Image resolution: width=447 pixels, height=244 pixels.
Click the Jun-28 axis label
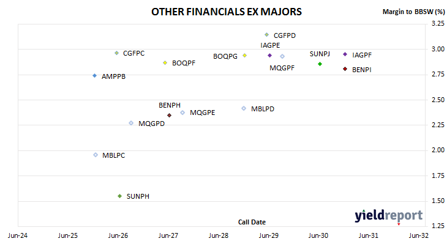pos(219,235)
